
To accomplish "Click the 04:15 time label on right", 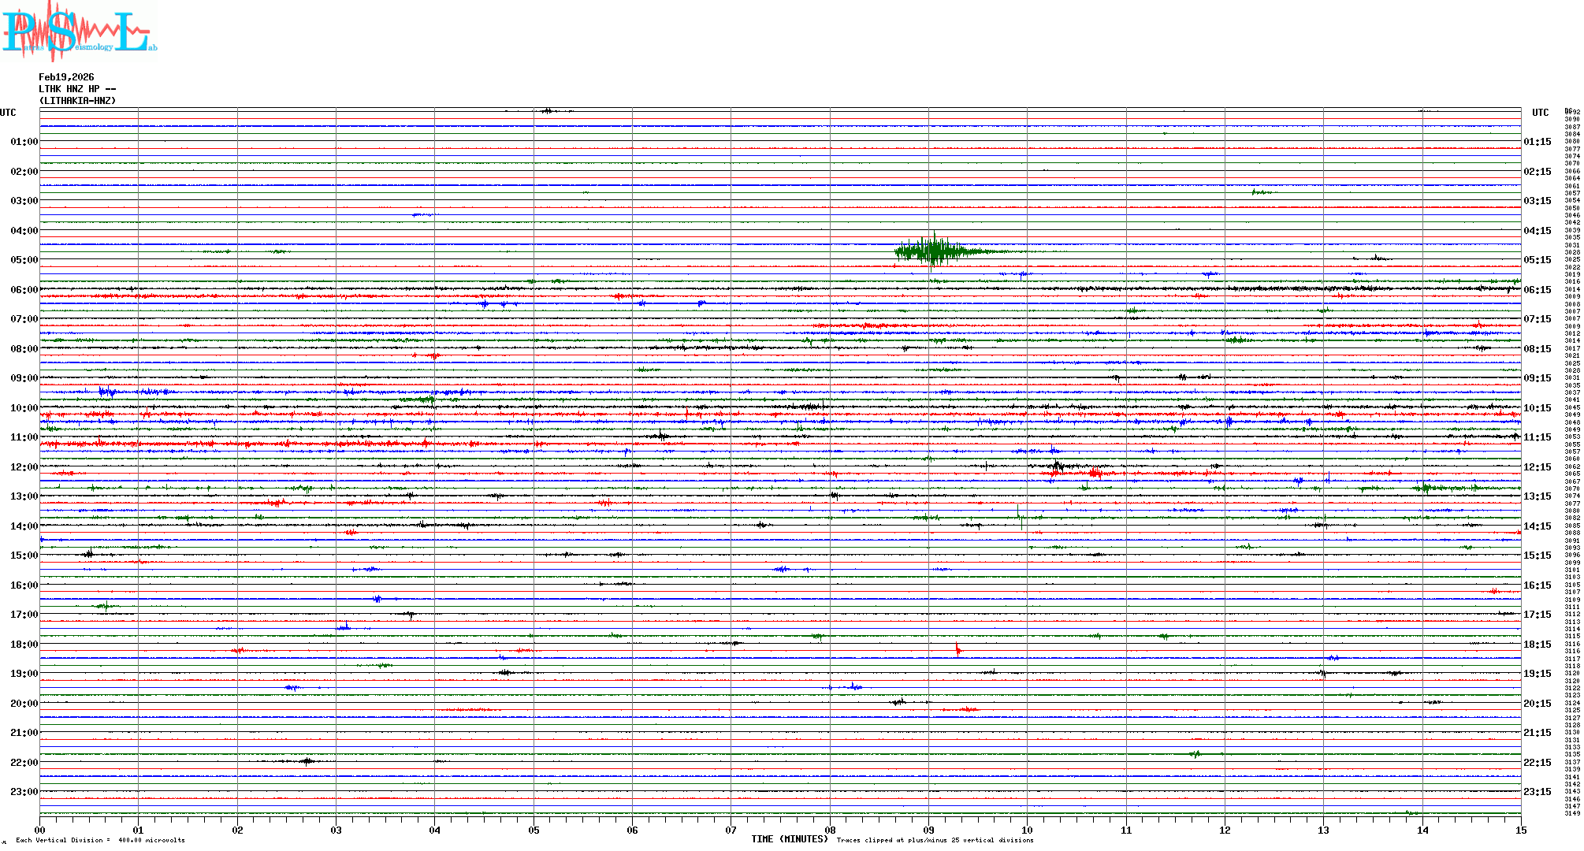I will pos(1537,231).
